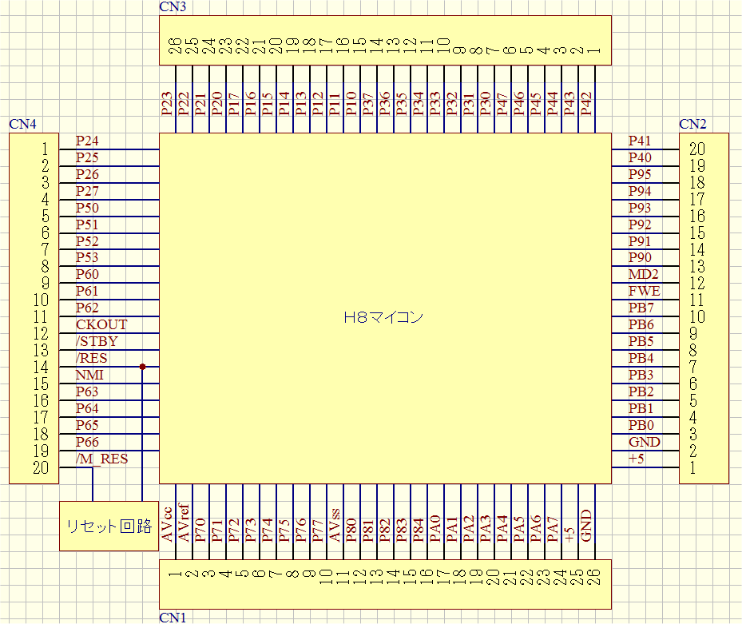Click the /RES signal label

91,358
